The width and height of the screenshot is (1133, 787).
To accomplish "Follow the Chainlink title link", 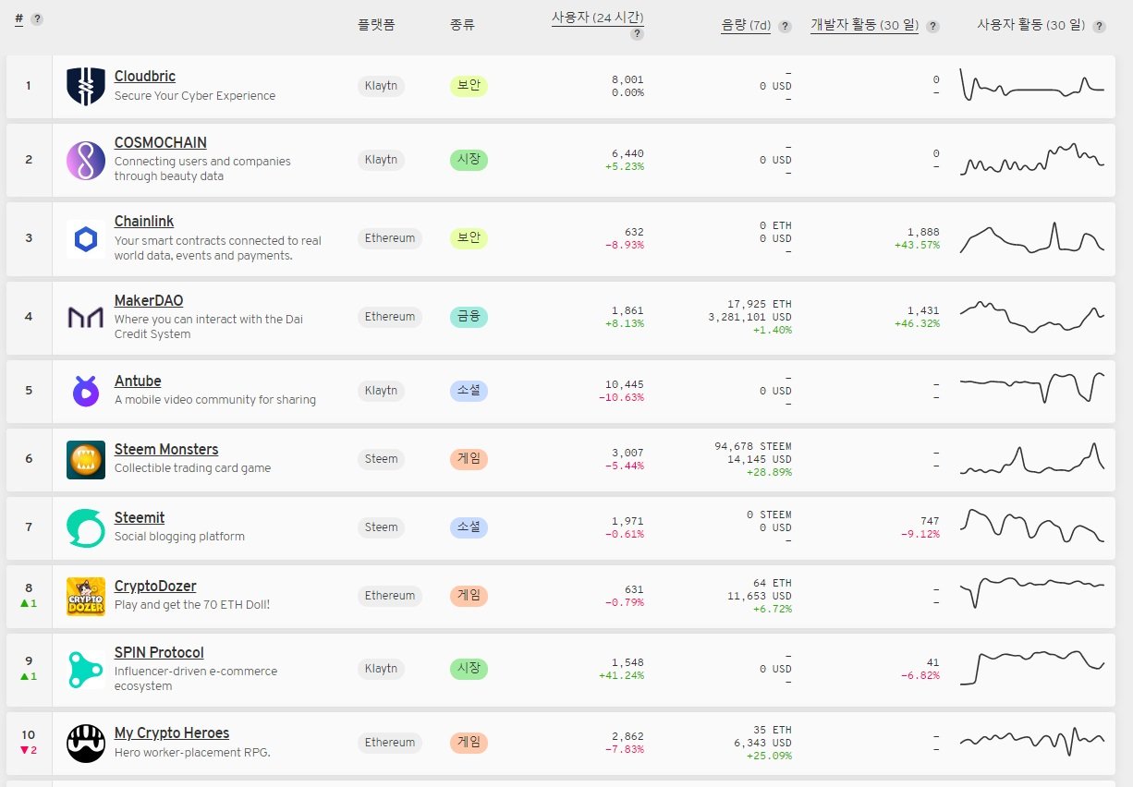I will click(x=144, y=221).
